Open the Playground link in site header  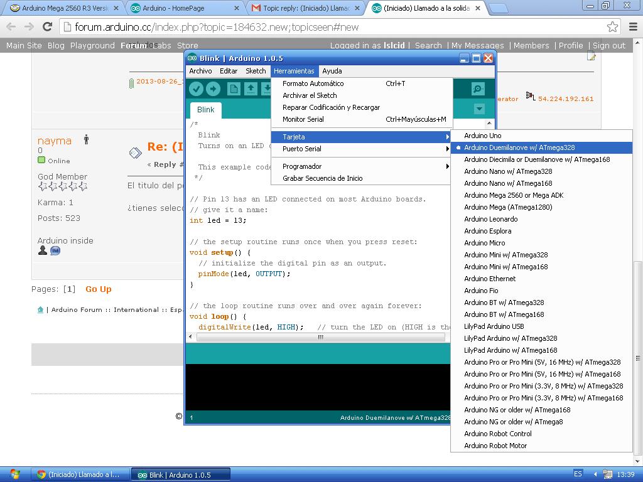pos(92,45)
